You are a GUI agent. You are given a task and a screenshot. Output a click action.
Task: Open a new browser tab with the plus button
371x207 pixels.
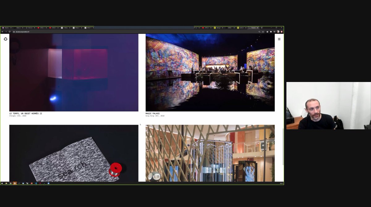262,28
